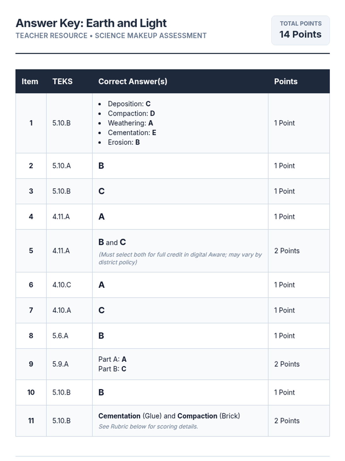Select the "Cementation: E" bullet
Image resolution: width=345 pixels, height=461 pixels.
tap(132, 133)
